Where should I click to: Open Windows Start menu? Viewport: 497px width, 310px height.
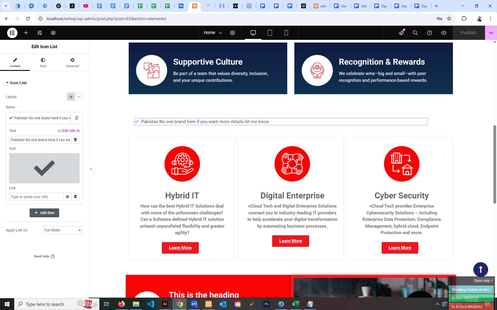coord(7,304)
